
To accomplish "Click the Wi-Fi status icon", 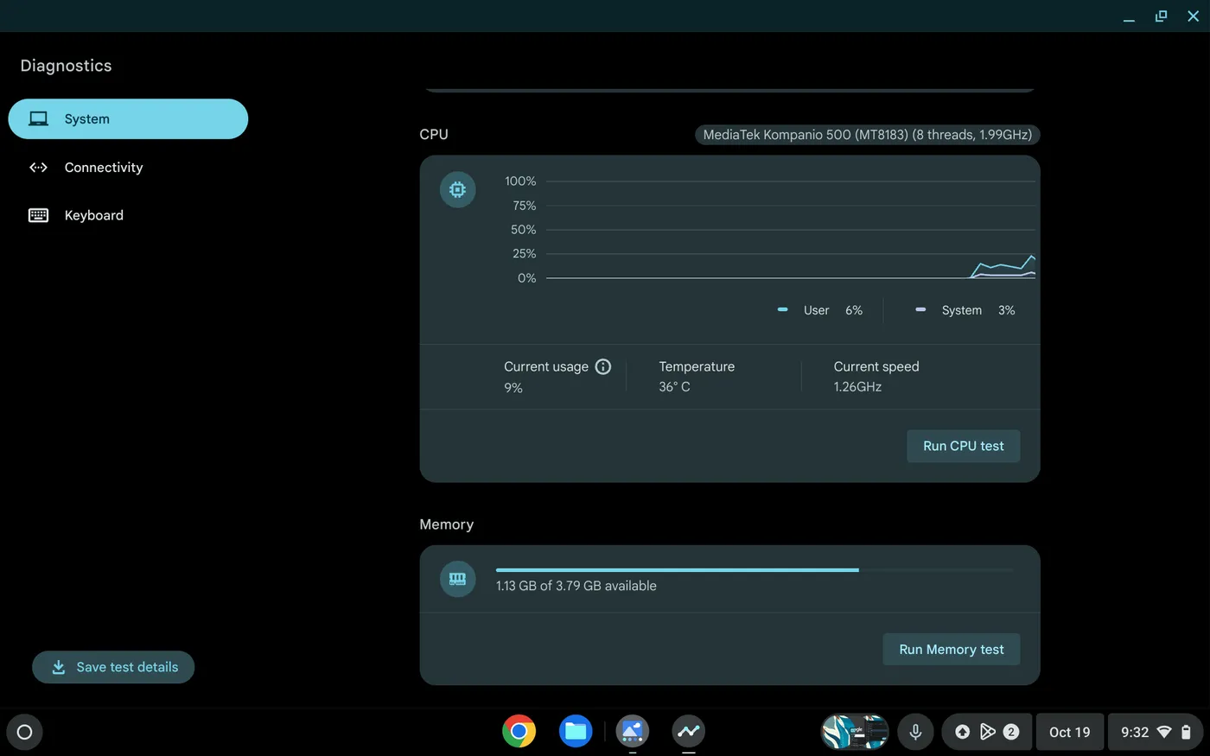I will pos(1164,732).
